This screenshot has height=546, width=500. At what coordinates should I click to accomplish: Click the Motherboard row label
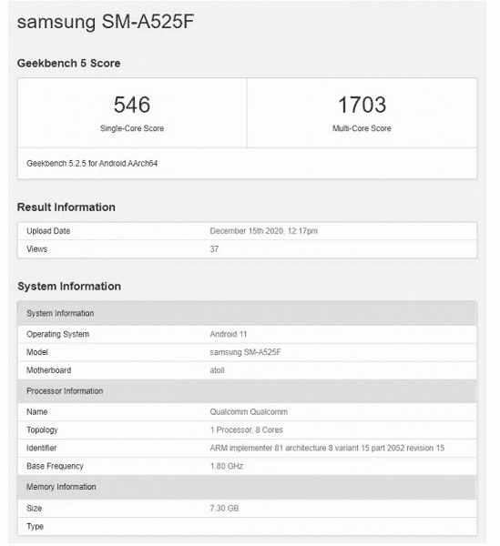pos(49,370)
